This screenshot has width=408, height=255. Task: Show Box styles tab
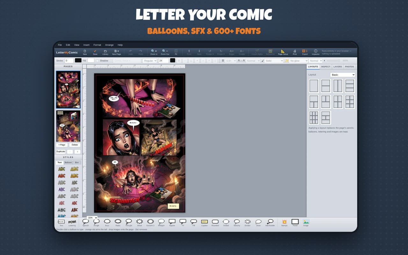77,163
